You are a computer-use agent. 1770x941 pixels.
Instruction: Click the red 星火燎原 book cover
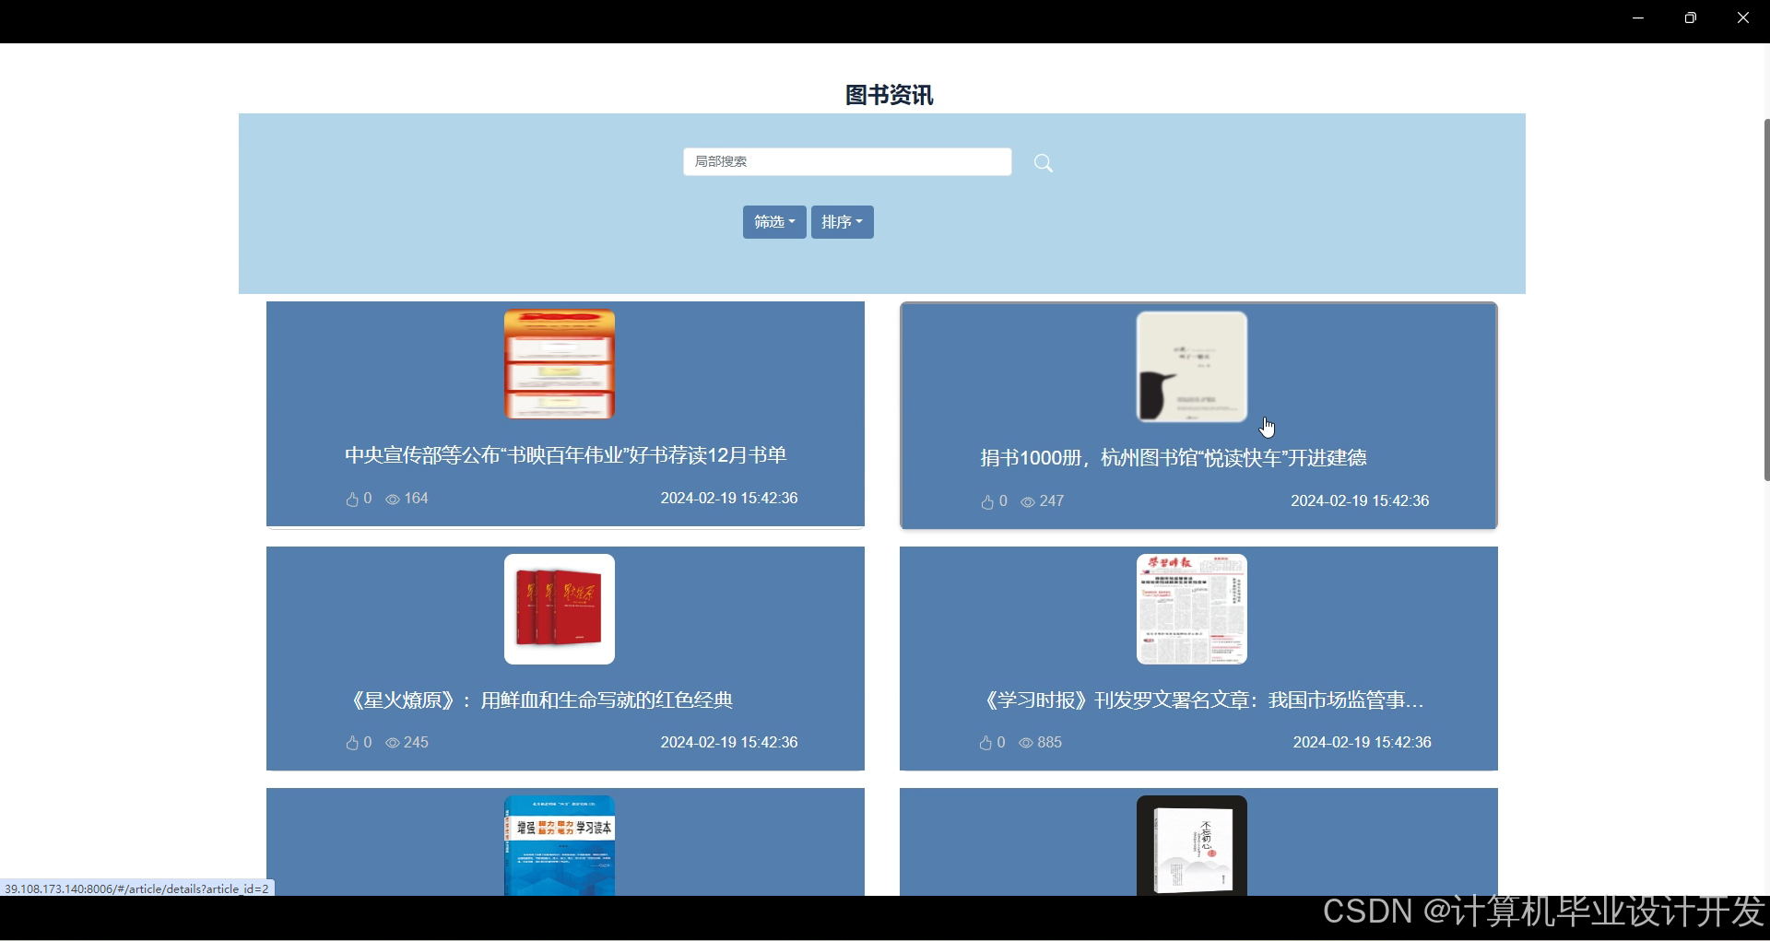click(x=560, y=609)
